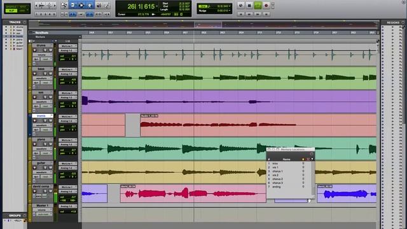Mute the drums track

tap(50, 50)
